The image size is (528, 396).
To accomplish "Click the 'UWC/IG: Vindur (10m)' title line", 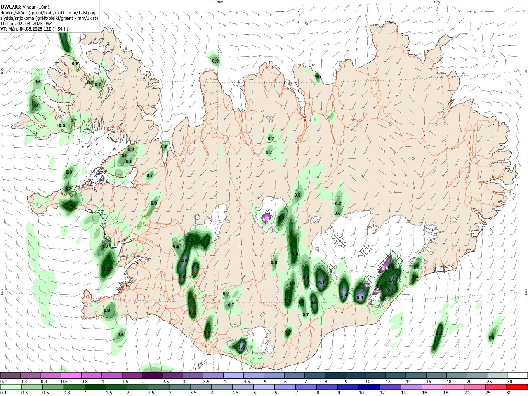I will tap(26, 7).
